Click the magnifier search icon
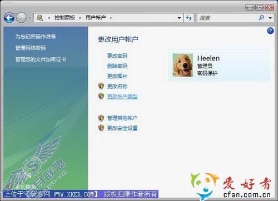Screen dimensions: 278x201 click(x=261, y=18)
